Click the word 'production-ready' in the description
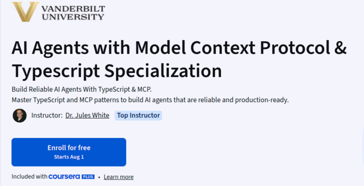 pyautogui.click(x=261, y=100)
